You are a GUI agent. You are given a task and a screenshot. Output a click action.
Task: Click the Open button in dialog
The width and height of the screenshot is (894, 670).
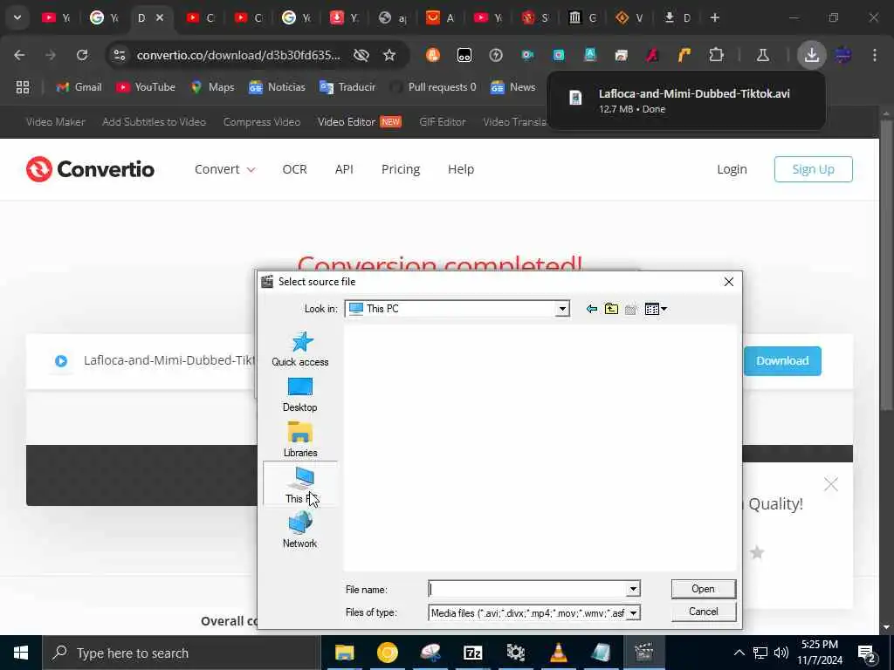click(703, 589)
